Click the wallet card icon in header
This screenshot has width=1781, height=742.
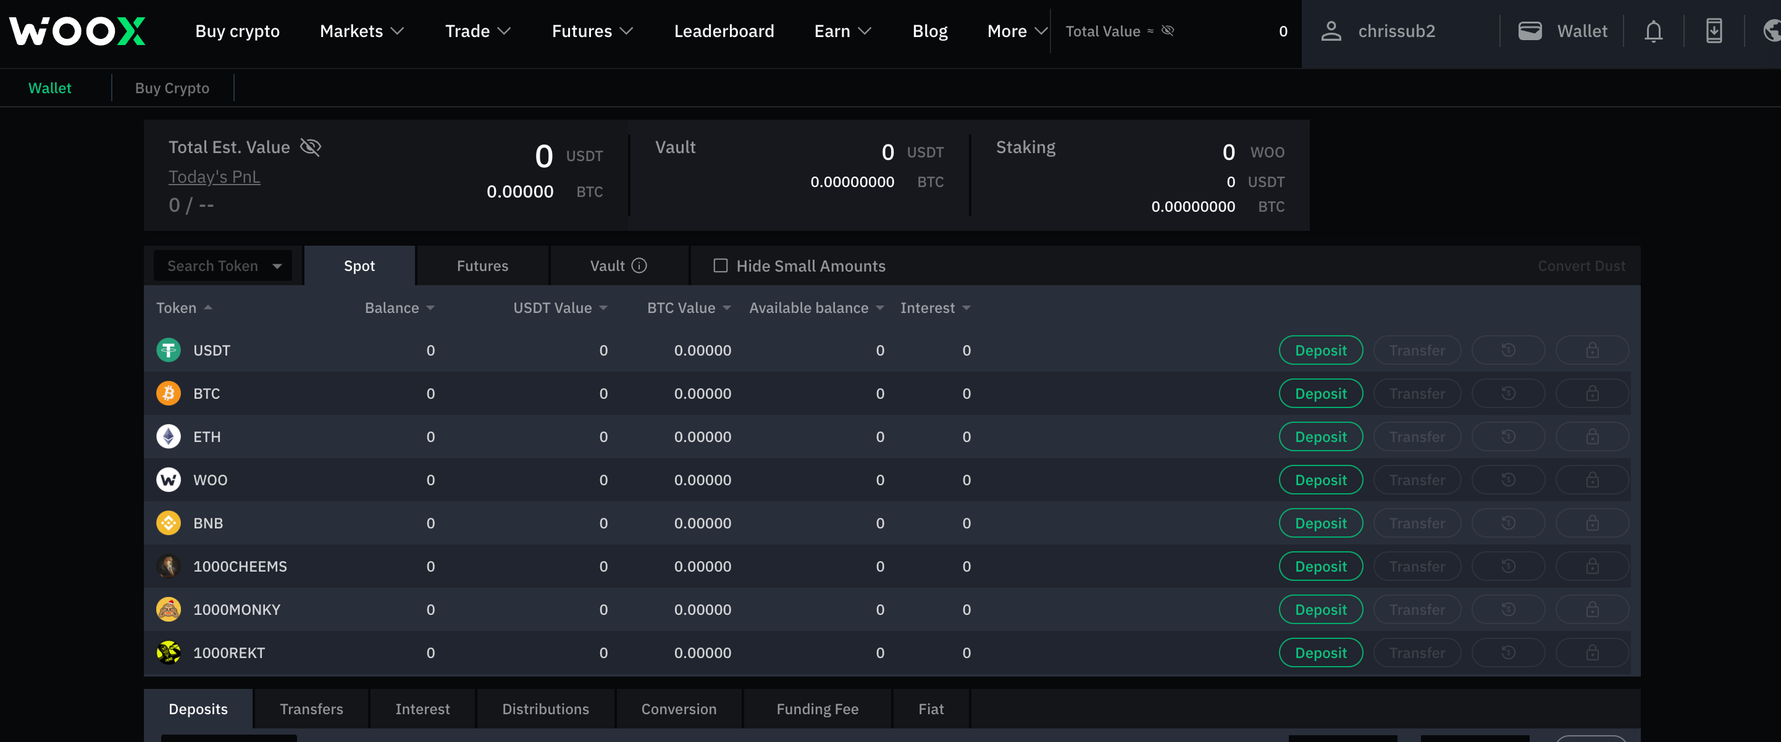pyautogui.click(x=1529, y=31)
